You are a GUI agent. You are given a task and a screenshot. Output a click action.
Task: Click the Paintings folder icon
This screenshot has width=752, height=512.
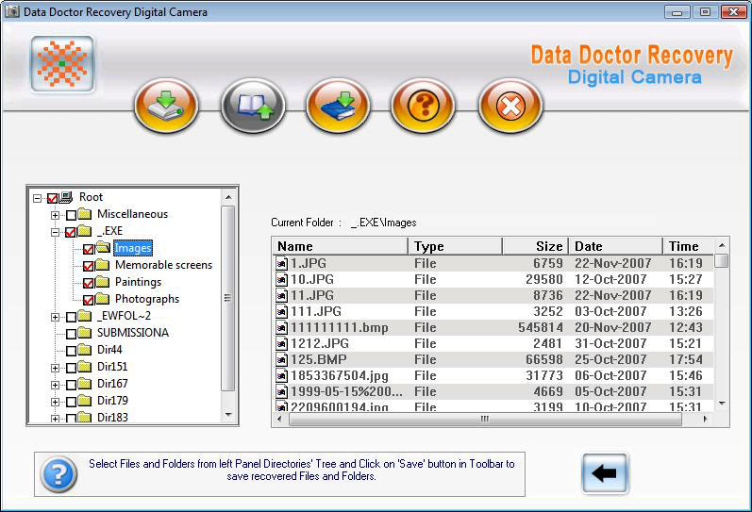[102, 282]
